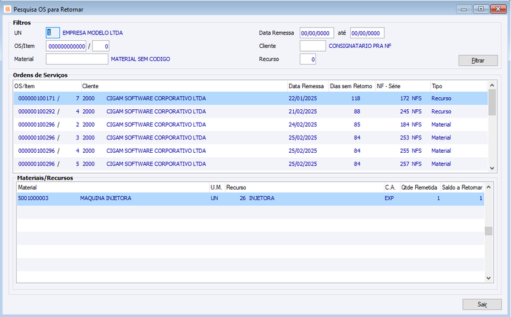The height and width of the screenshot is (317, 511).
Task: Minimize the Pesquisa OS window
Action: pyautogui.click(x=464, y=9)
